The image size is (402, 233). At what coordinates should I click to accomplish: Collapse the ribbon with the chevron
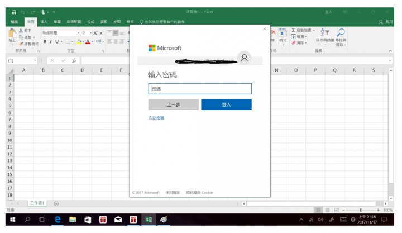tap(390, 51)
